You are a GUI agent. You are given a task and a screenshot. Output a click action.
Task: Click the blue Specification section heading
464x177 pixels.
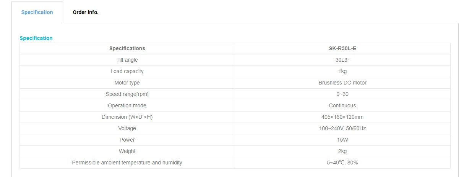(36, 38)
